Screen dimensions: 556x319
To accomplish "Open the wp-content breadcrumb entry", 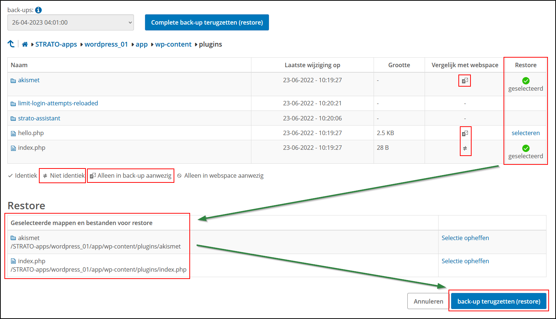I will (173, 44).
